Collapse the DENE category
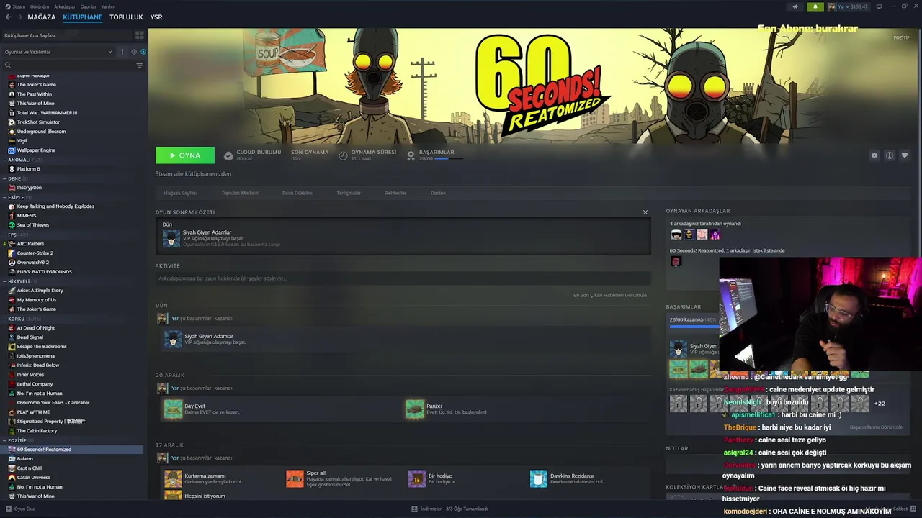This screenshot has width=922, height=518. [x=4, y=178]
